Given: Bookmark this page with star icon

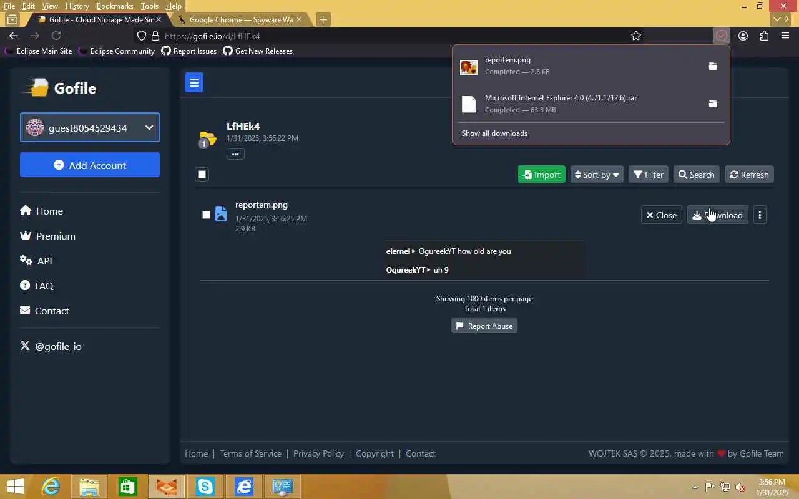Looking at the screenshot, I should (x=636, y=36).
